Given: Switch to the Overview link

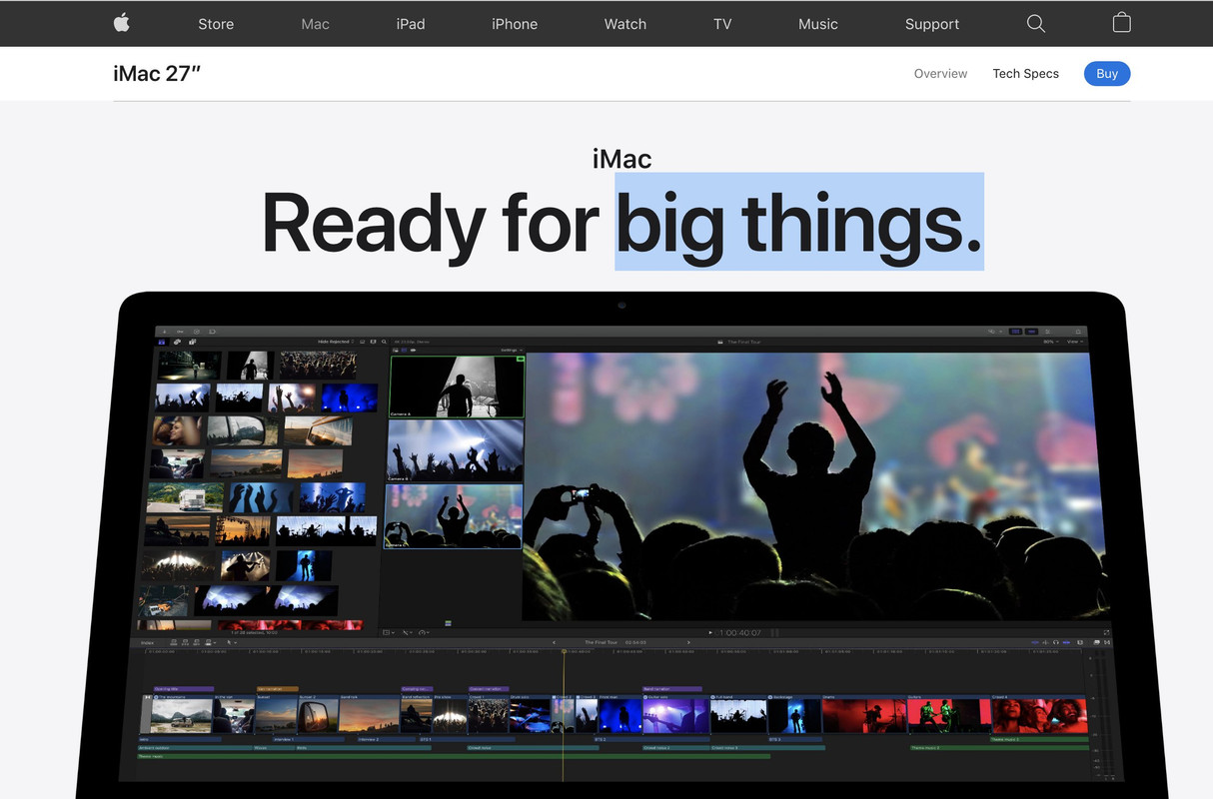Looking at the screenshot, I should coord(940,74).
